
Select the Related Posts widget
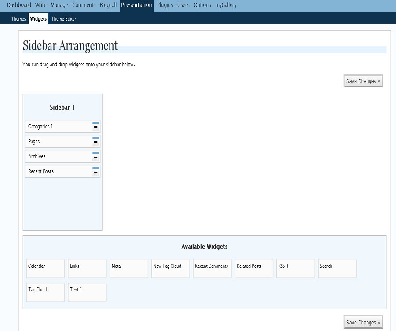tap(254, 269)
